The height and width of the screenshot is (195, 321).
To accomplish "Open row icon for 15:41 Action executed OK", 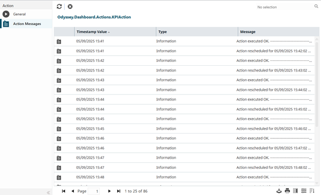I will coord(59,42).
